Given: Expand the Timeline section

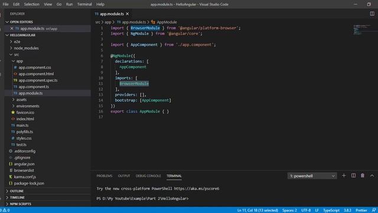Looking at the screenshot, I should click(17, 198).
